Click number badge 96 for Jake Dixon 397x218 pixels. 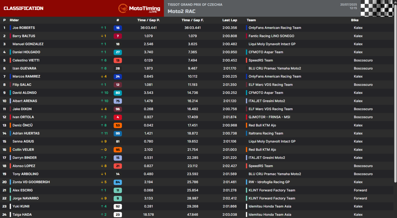118,109
